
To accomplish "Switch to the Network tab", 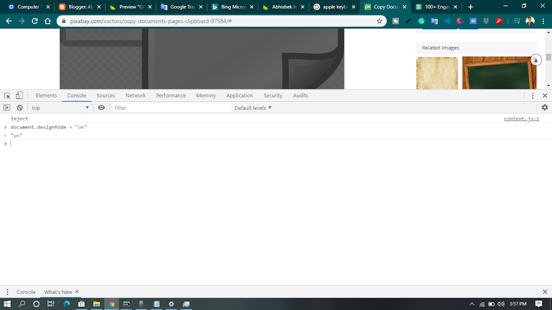I will [135, 95].
